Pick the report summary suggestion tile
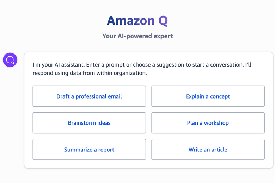 (89, 150)
